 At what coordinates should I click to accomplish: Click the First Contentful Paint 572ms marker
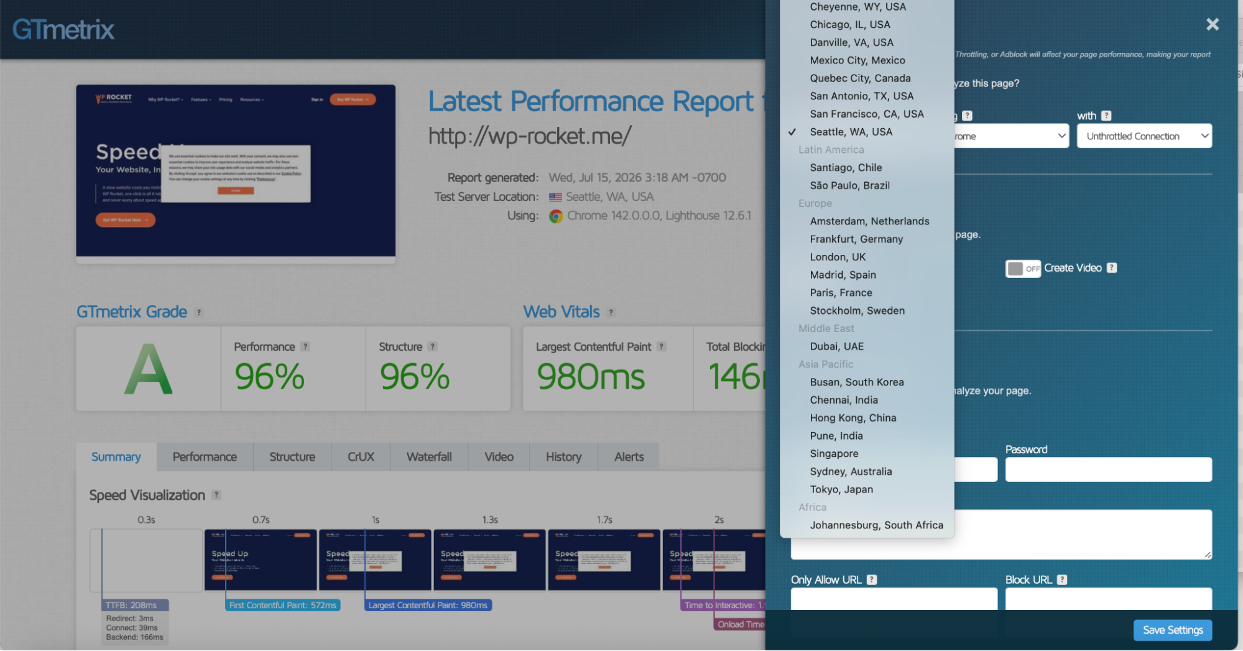[283, 605]
